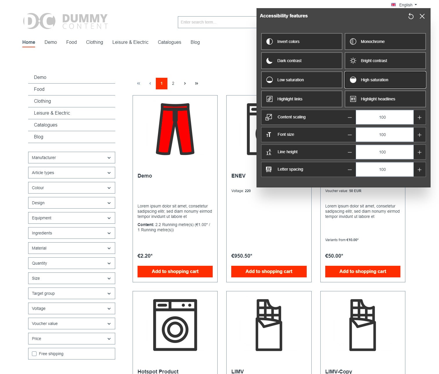Expand the Equipment filter dropdown
The height and width of the screenshot is (374, 439).
[x=72, y=218]
